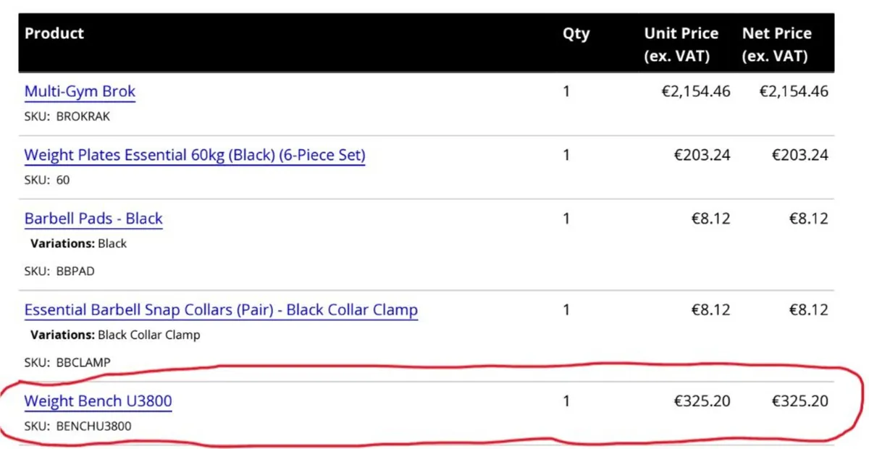Click the Net Price (ex. VAT) header

click(x=776, y=44)
